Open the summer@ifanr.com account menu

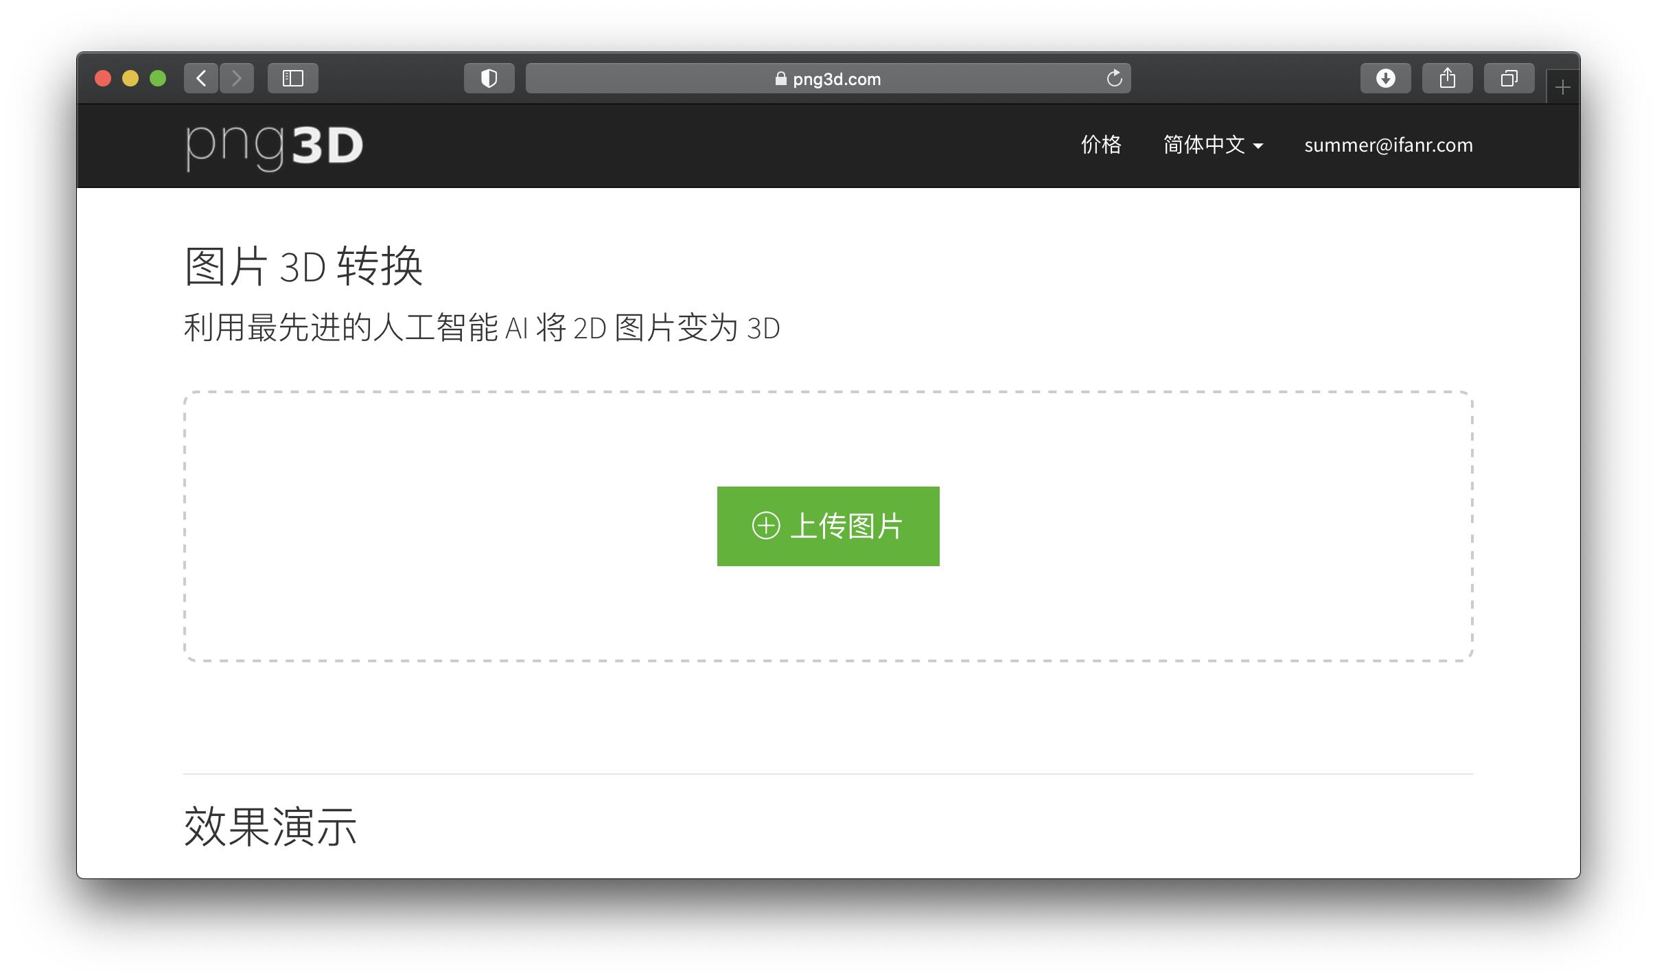pyautogui.click(x=1388, y=145)
